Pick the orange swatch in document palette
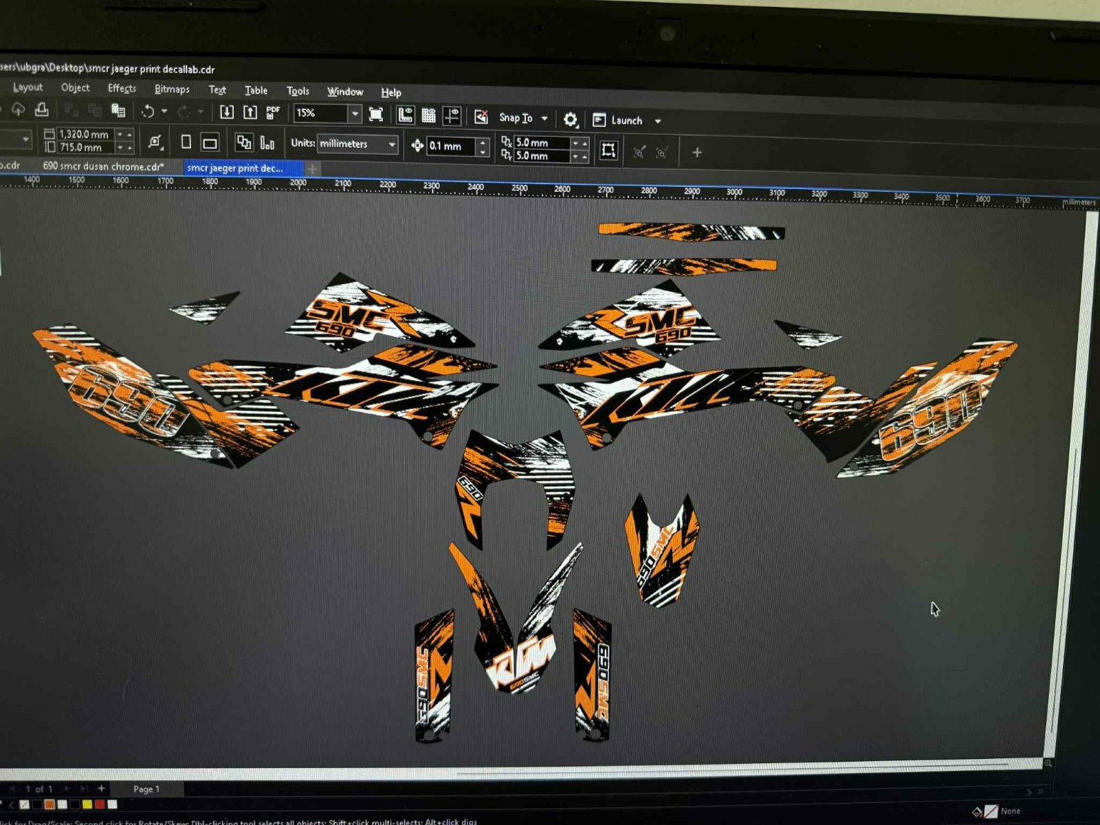1100x825 pixels. 49,804
